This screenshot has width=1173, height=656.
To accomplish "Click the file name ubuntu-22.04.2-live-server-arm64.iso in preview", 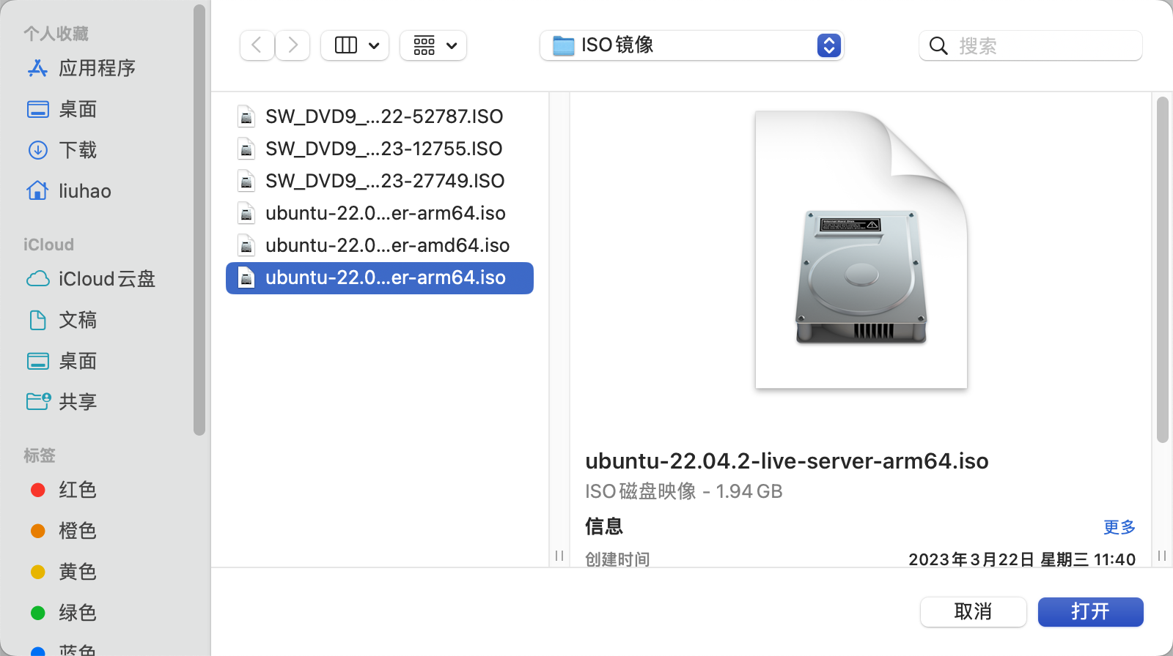I will [787, 461].
